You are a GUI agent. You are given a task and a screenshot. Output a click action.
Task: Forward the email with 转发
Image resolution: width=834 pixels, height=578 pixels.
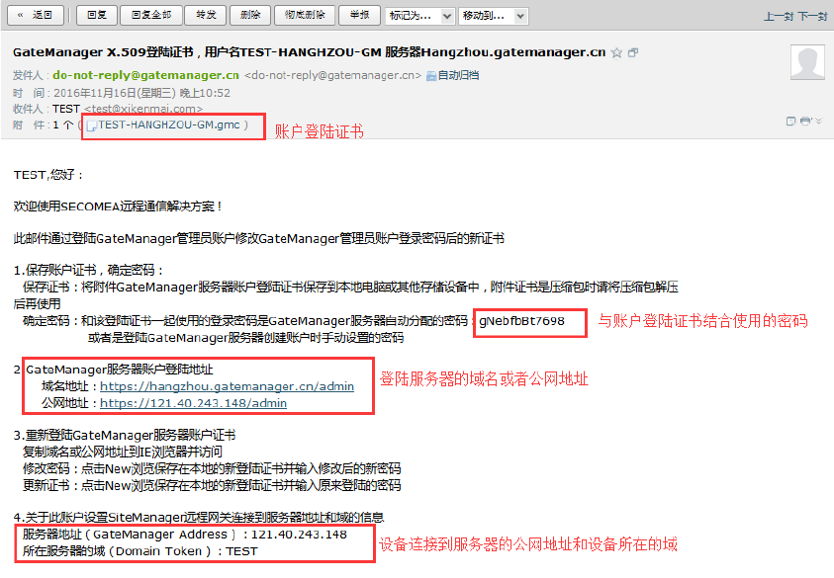pyautogui.click(x=205, y=16)
